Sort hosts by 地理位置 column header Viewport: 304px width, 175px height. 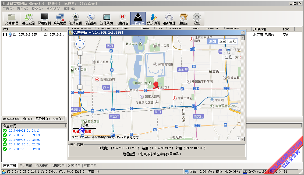click(266, 29)
